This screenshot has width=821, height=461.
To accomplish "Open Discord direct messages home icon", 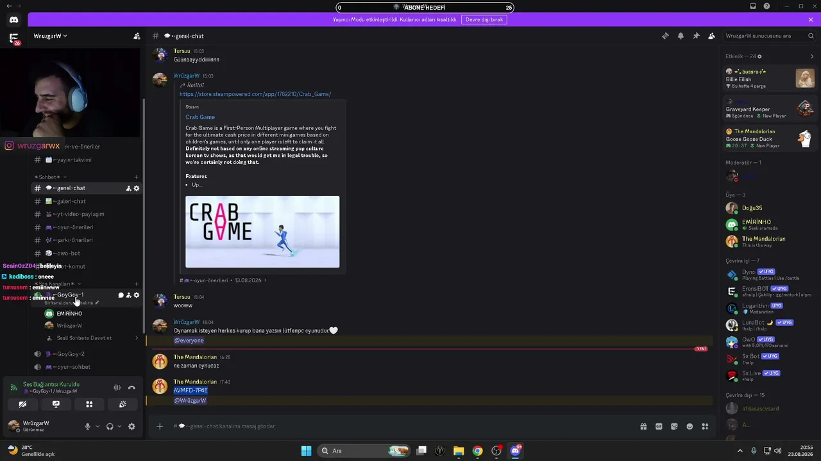I will (x=13, y=20).
